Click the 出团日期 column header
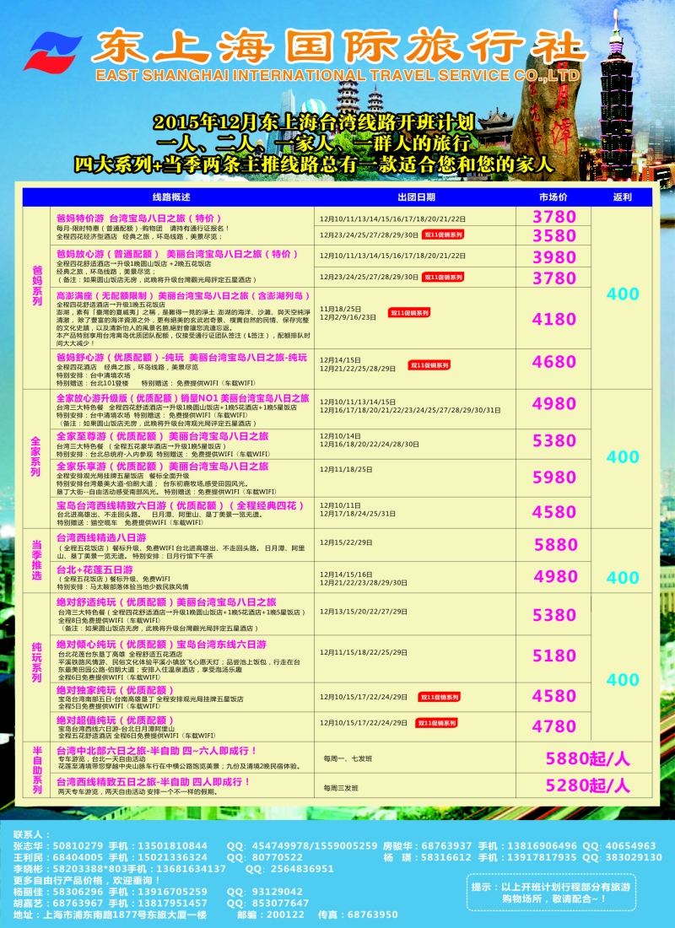675x928 pixels. [x=416, y=197]
